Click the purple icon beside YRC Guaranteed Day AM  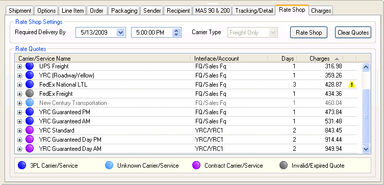click(x=30, y=149)
